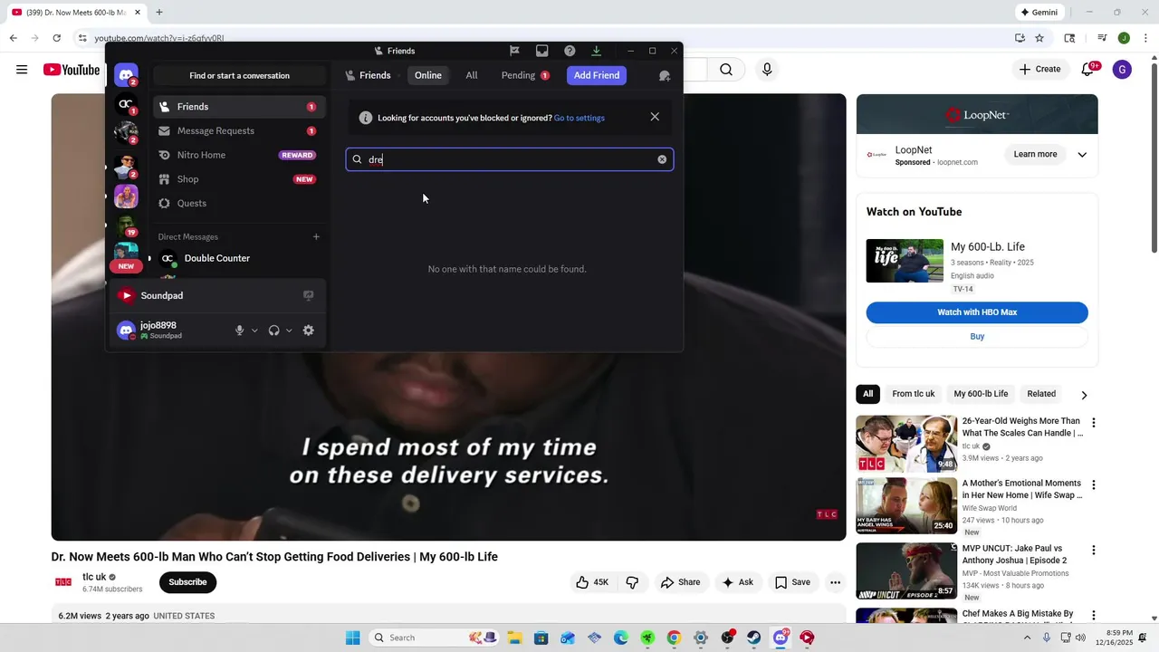Viewport: 1159px width, 652px height.
Task: Show hidden system tray icons
Action: (x=1027, y=638)
